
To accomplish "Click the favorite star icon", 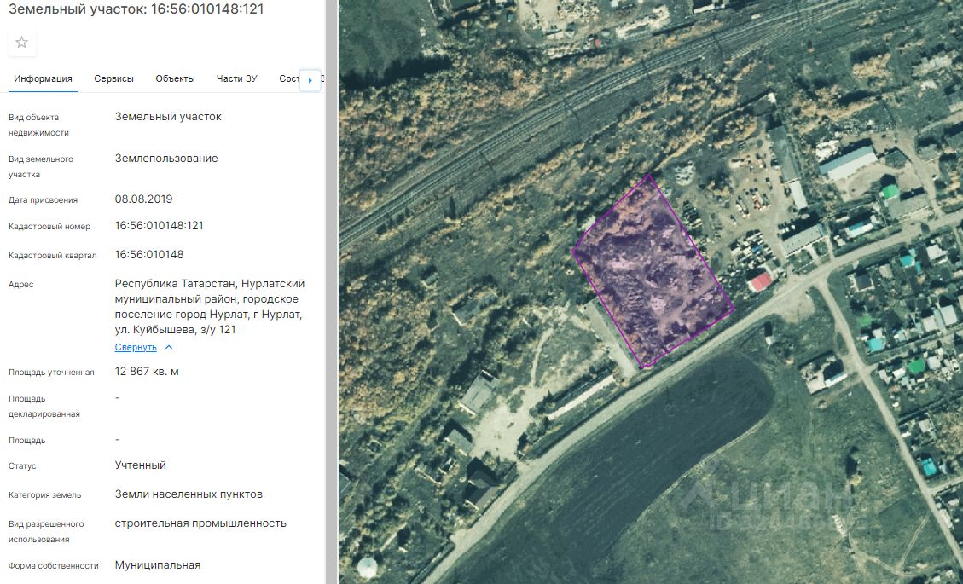I will [x=21, y=43].
